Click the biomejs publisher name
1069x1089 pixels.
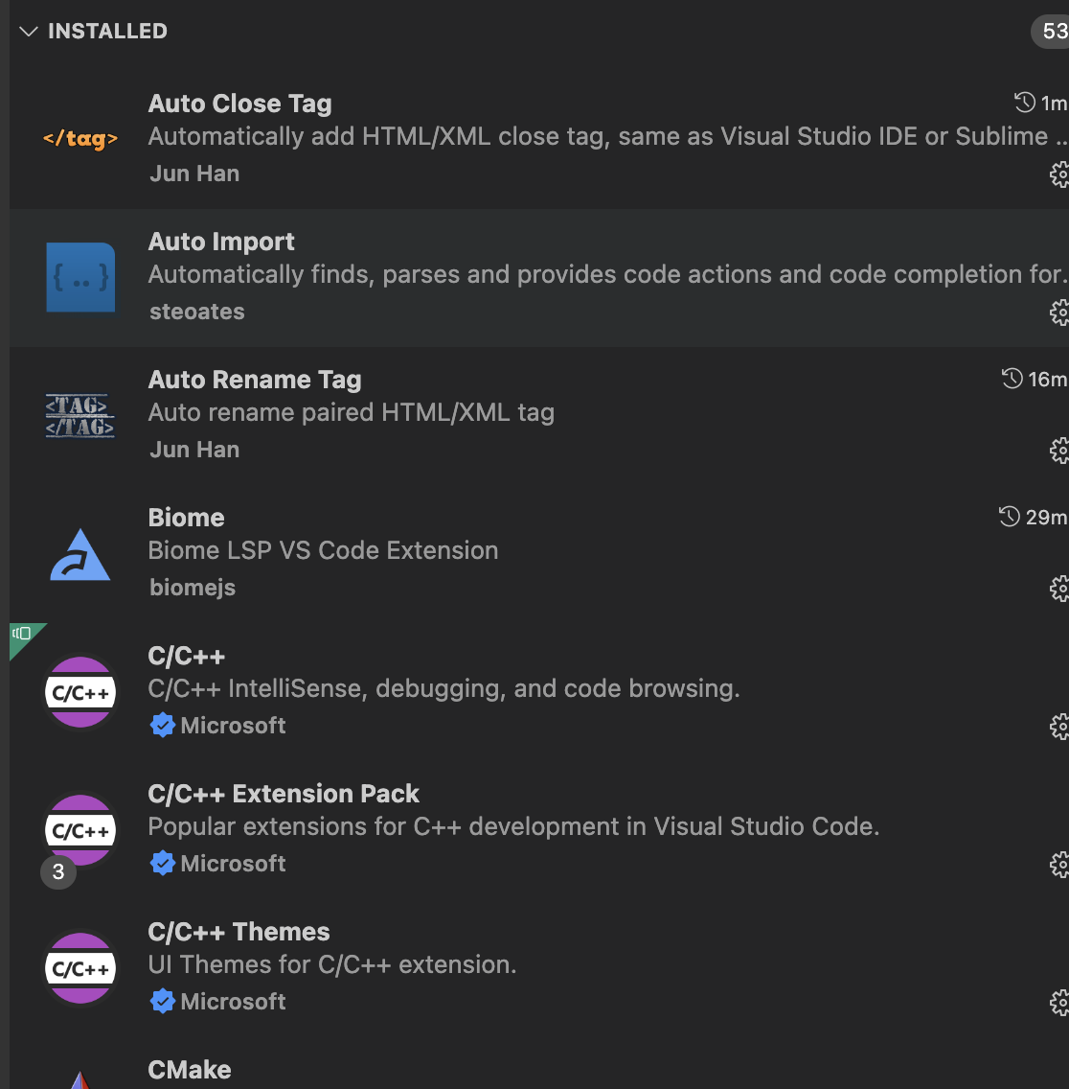pyautogui.click(x=193, y=589)
